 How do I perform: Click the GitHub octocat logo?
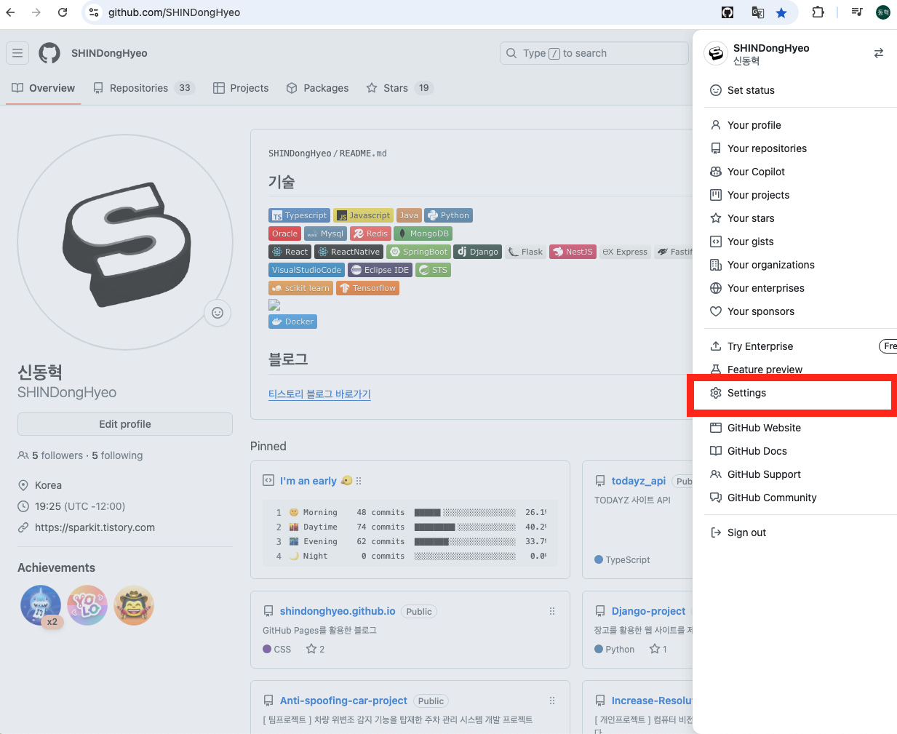49,53
